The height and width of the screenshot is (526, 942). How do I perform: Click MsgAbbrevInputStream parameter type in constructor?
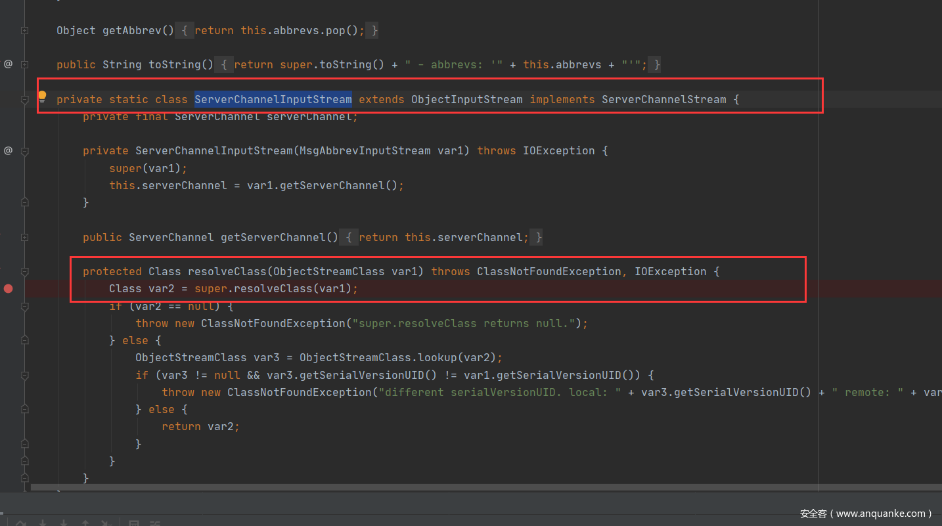point(365,150)
